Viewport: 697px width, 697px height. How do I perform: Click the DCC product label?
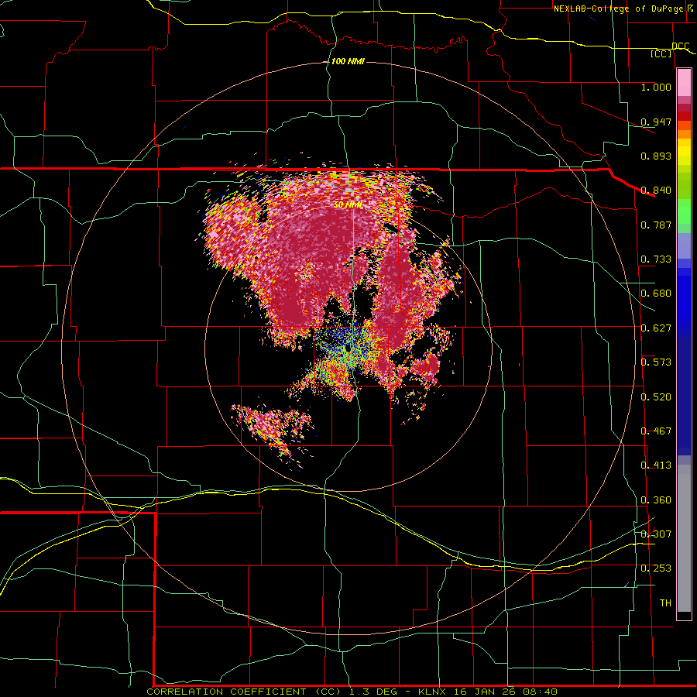(680, 46)
